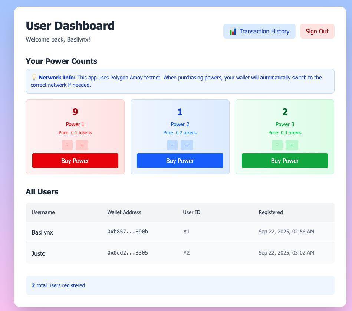352x311 pixels.
Task: Click user ID #1 cell
Action: click(186, 232)
